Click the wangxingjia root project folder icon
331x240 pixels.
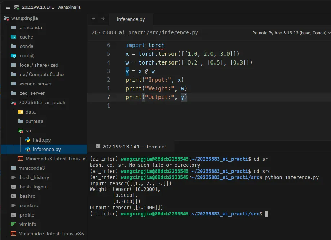click(x=6, y=18)
